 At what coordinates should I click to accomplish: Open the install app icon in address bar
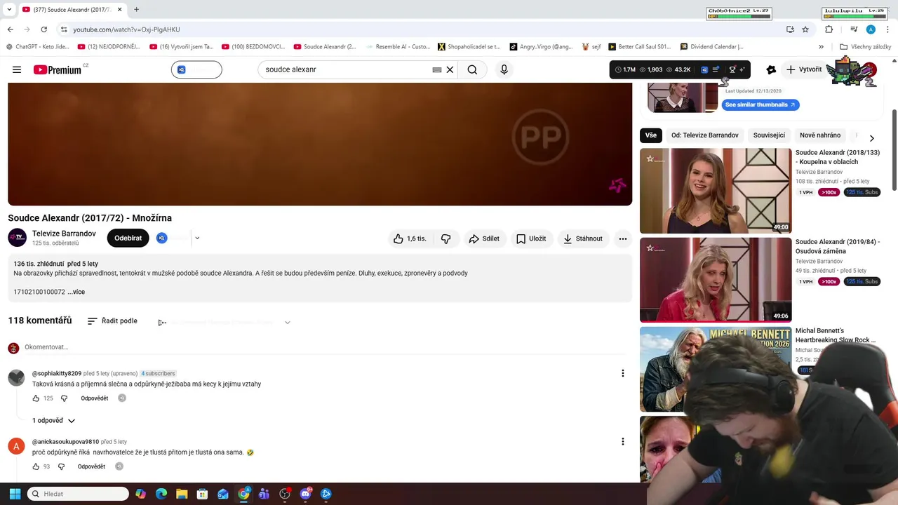coord(790,29)
